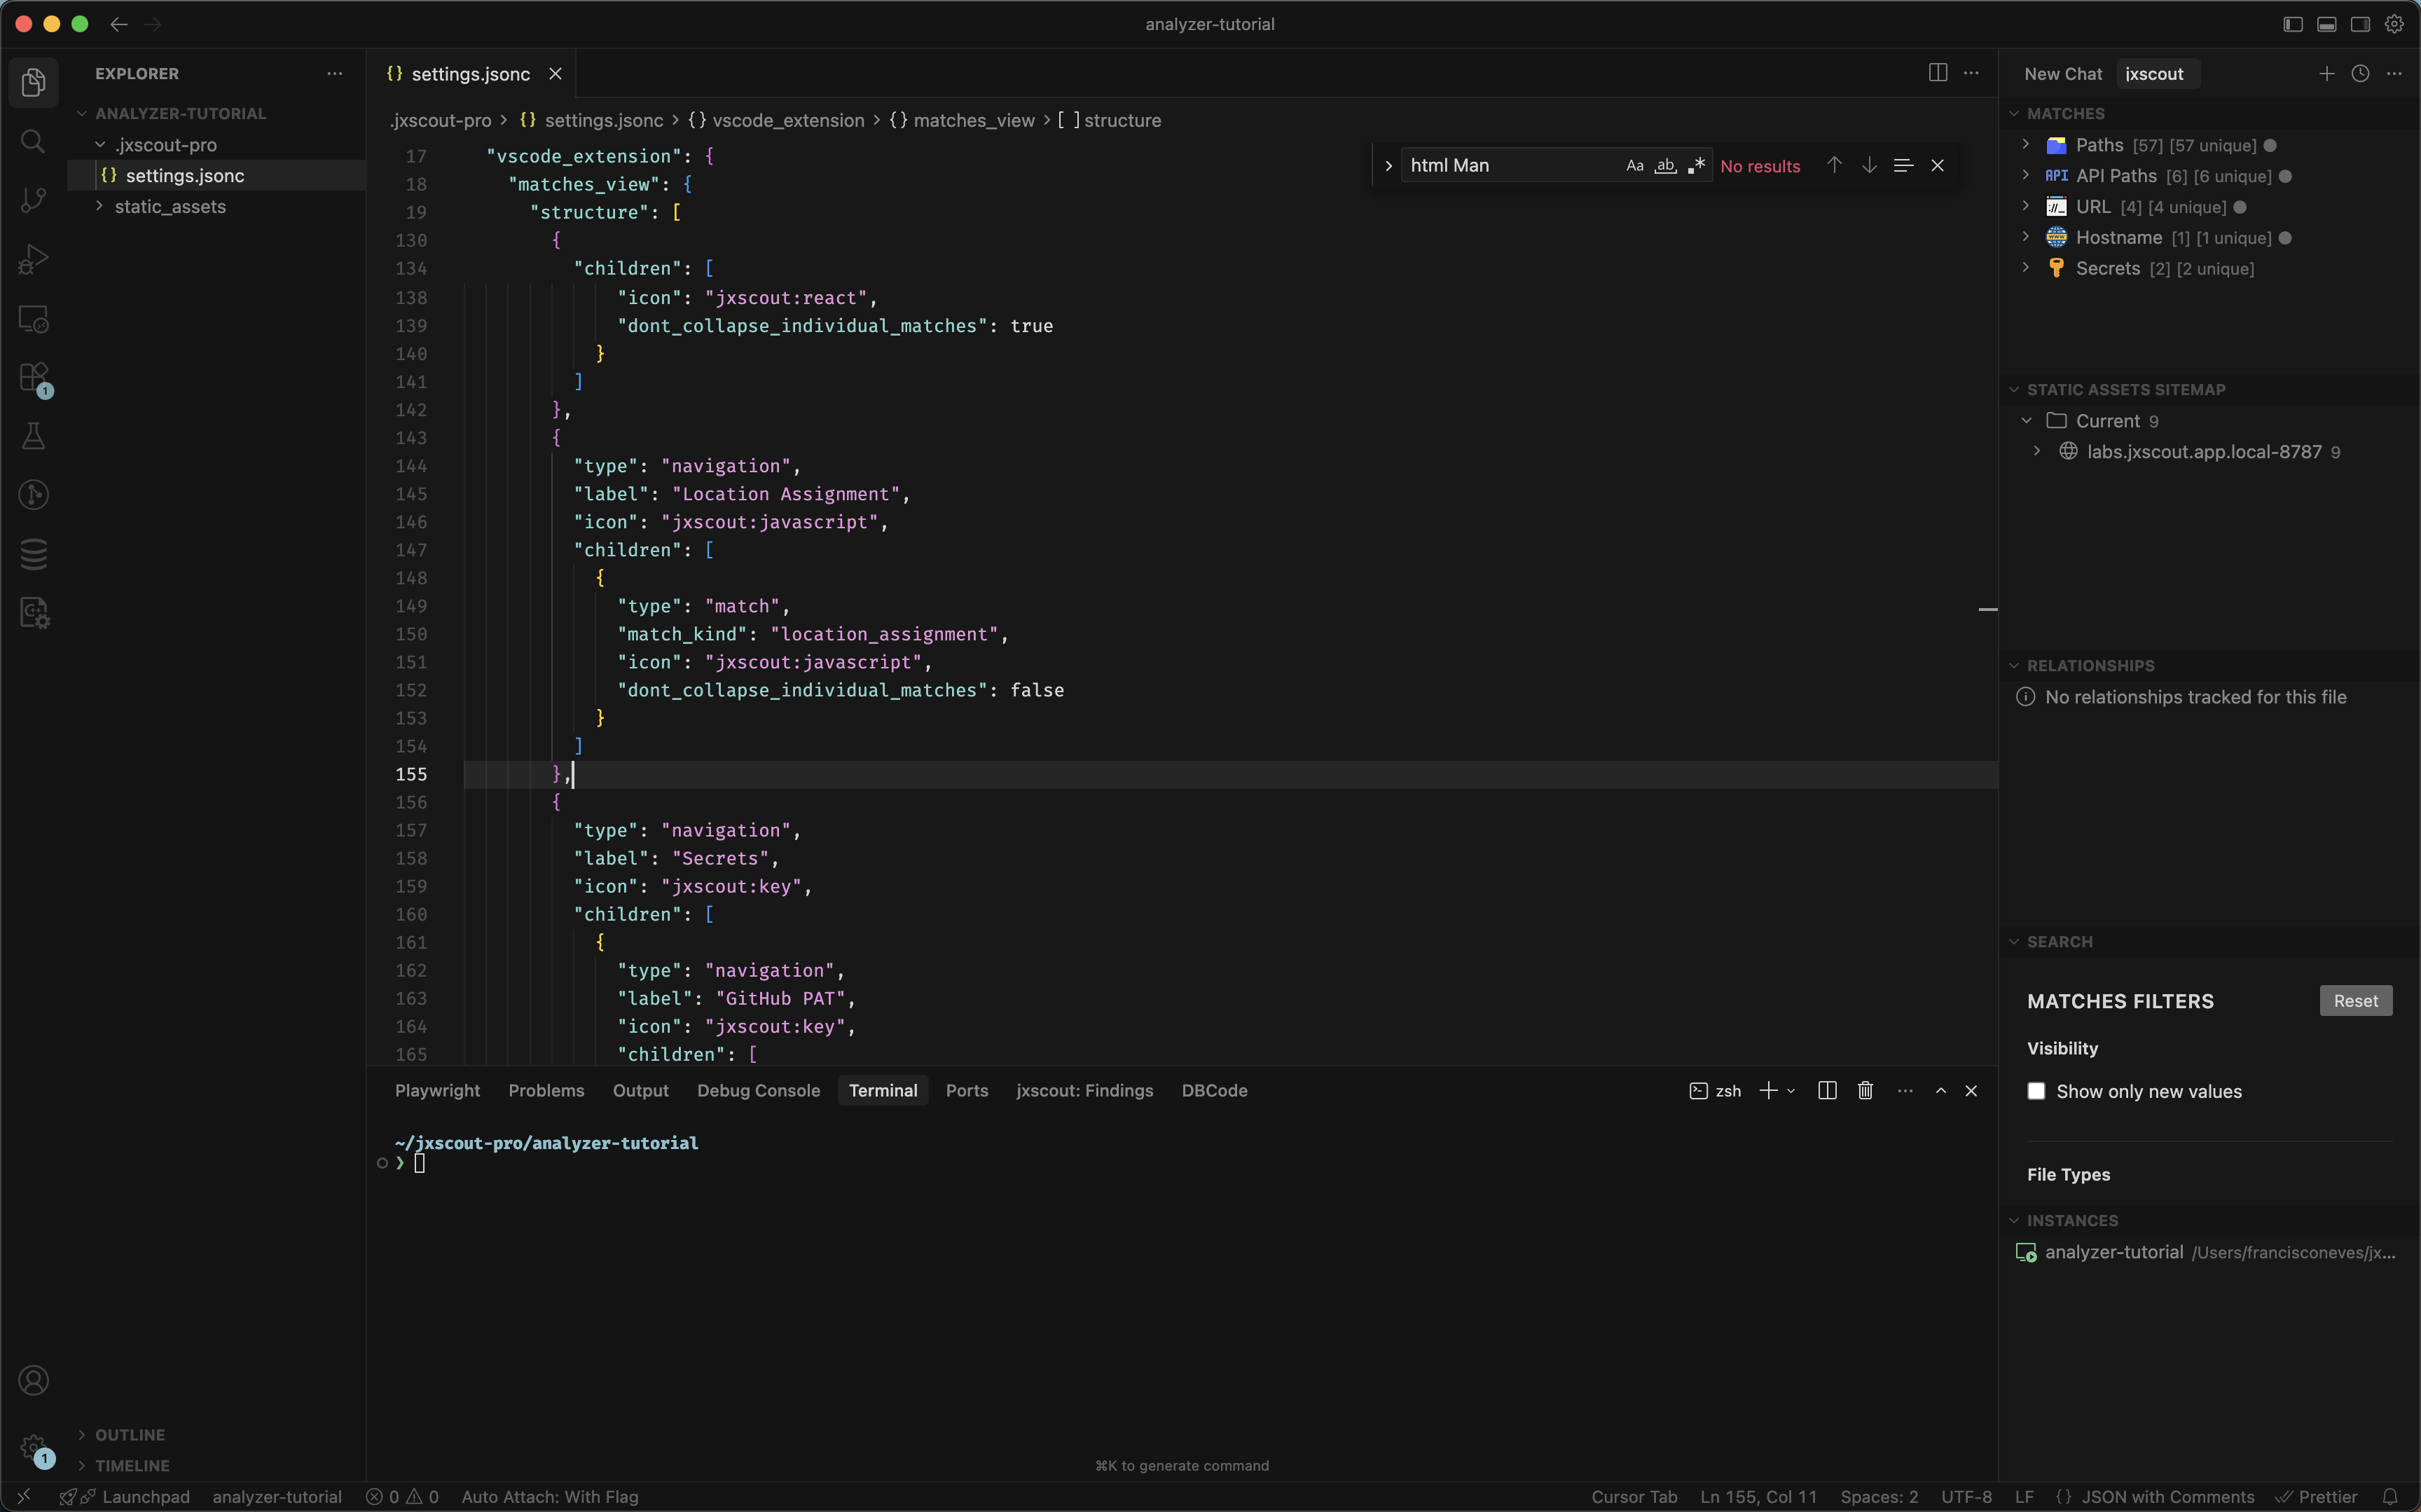Open editor More Actions menu
Screen dimensions: 2421x1512
click(x=1971, y=73)
